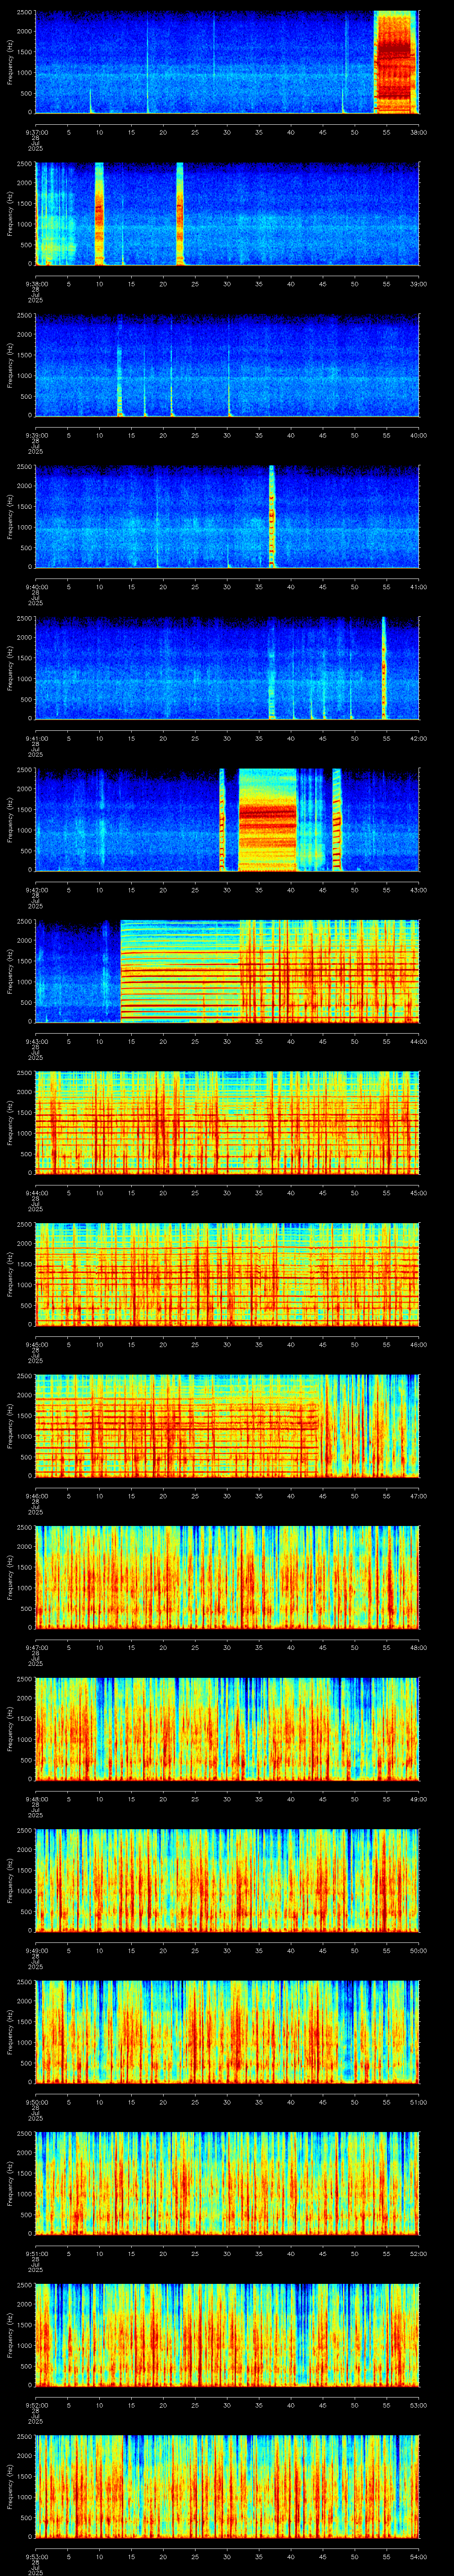
Task: Click the 500 frequency tick on the 9:40:00 panel
Action: coord(26,548)
